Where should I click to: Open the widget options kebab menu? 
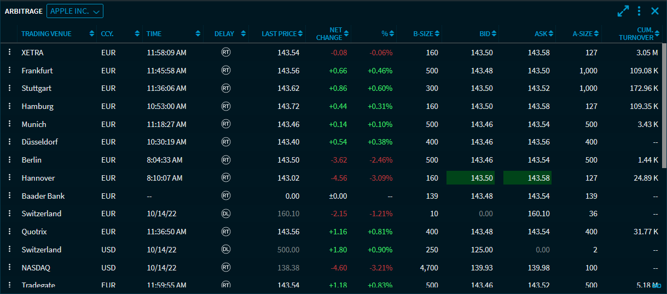[639, 11]
